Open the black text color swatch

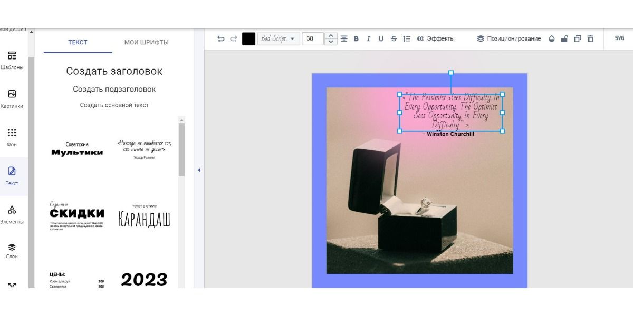coord(248,38)
